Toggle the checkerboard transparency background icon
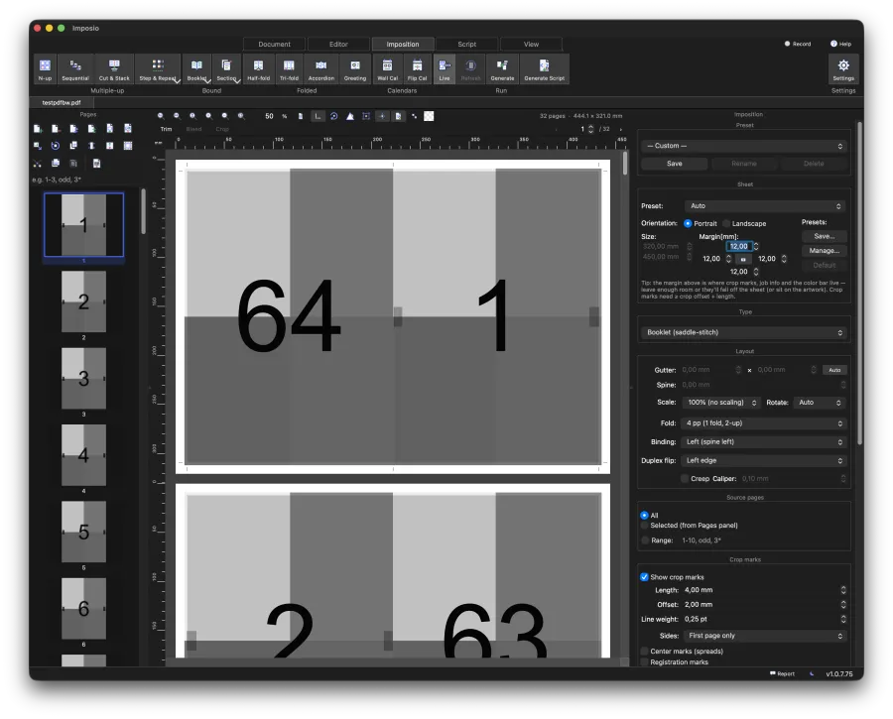This screenshot has width=893, height=719. tap(429, 116)
